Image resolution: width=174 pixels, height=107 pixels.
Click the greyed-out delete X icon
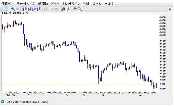click(57, 9)
